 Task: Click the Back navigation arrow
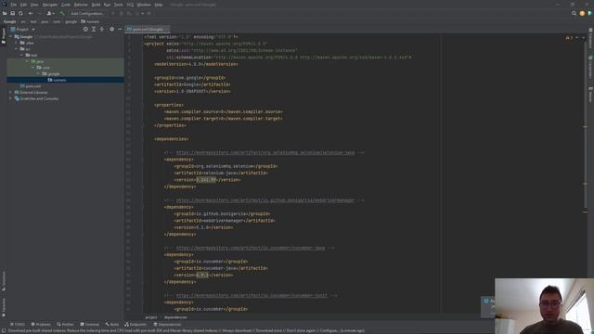[31, 13]
